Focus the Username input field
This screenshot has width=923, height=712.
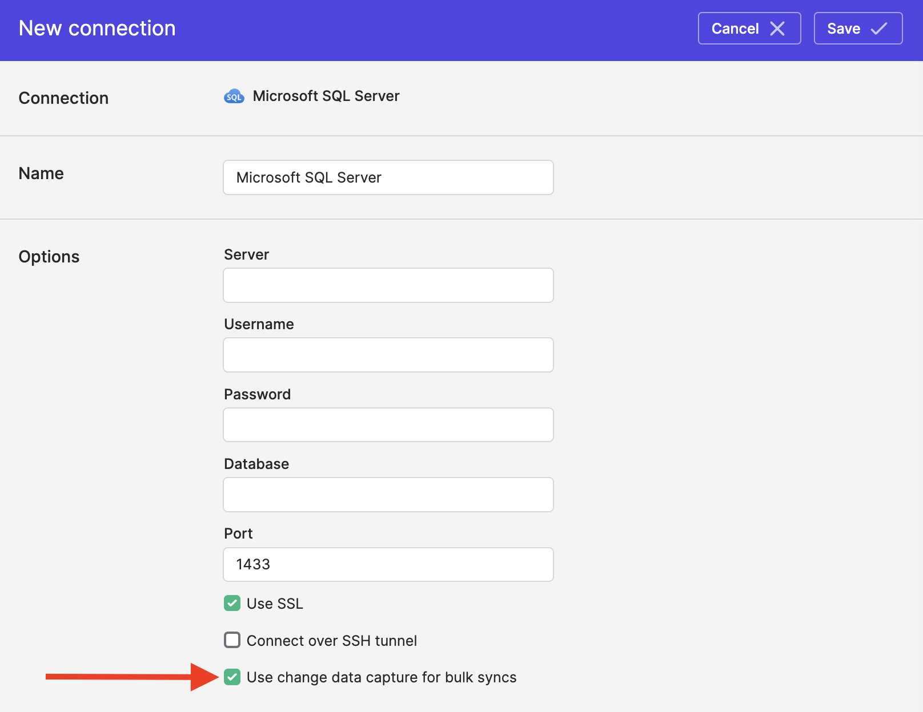[388, 355]
